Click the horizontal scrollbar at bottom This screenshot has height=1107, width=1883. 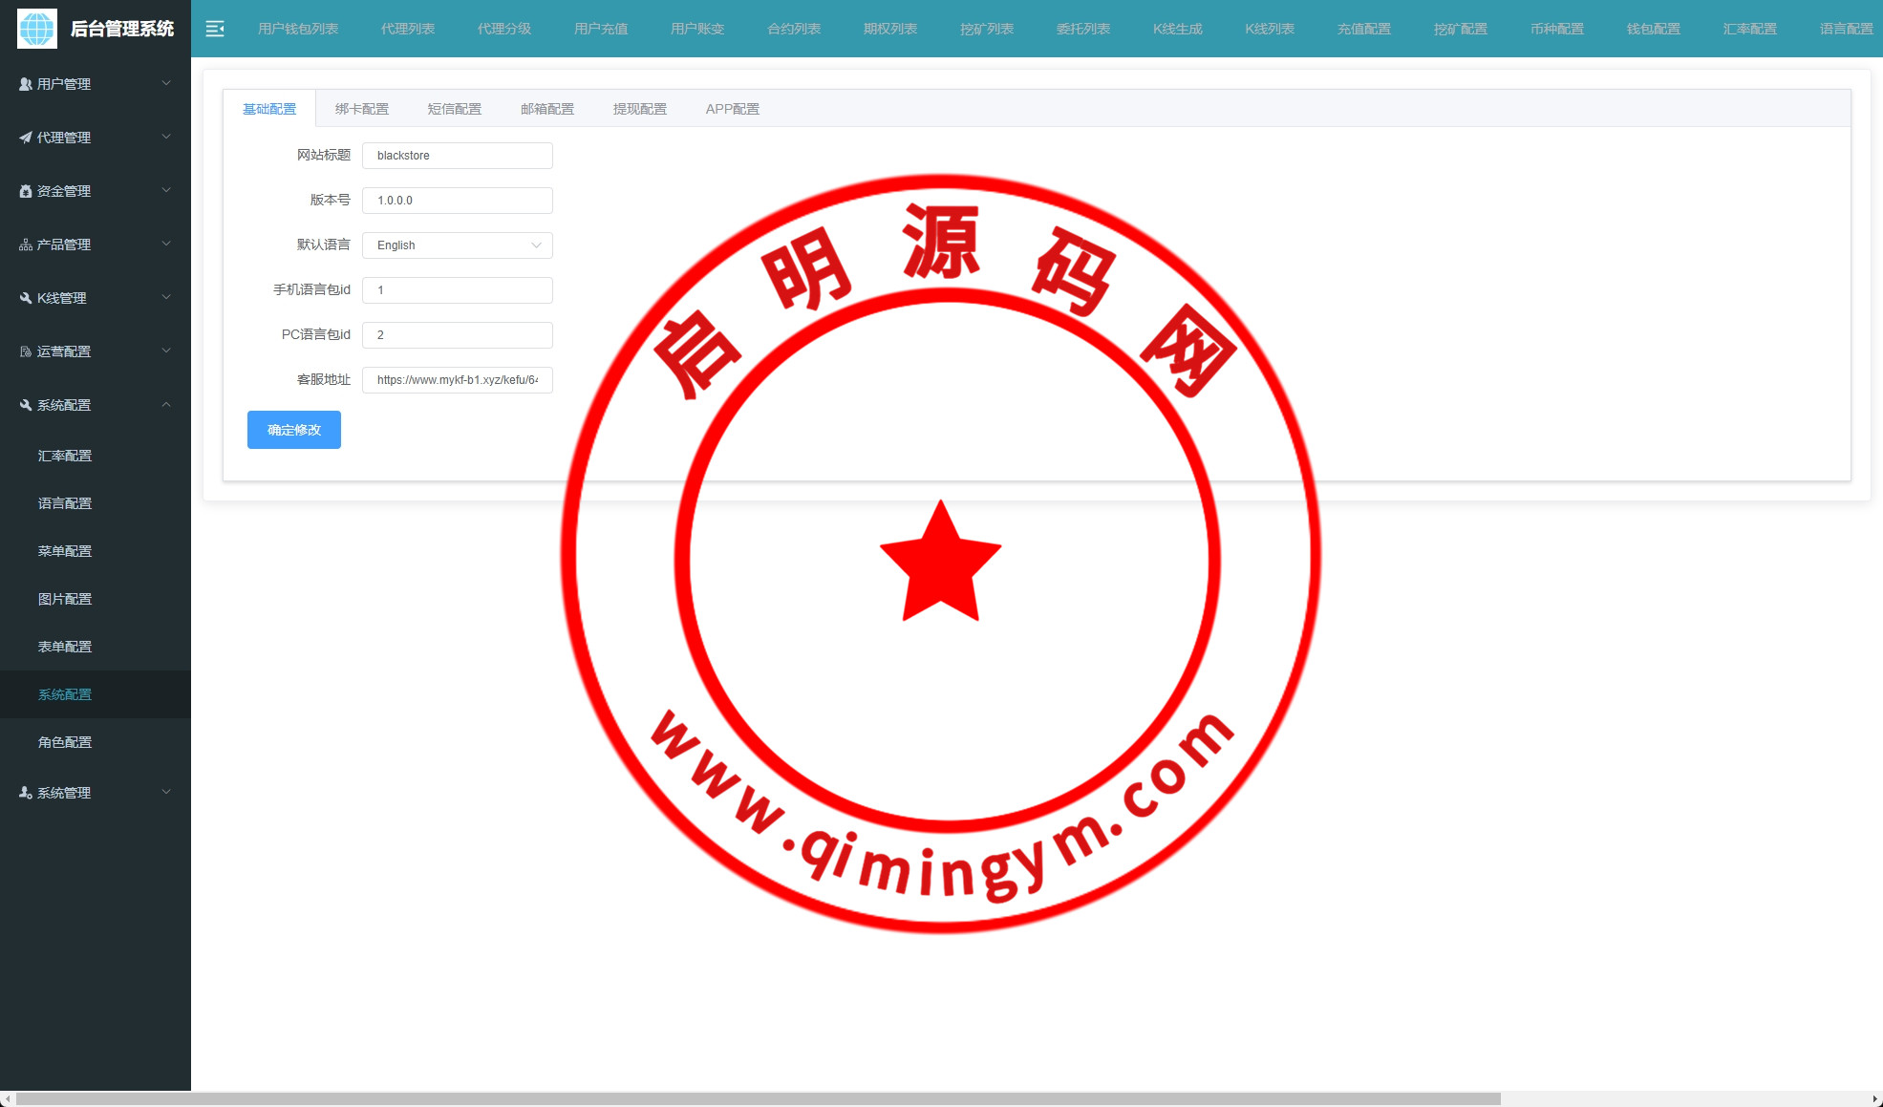[758, 1099]
